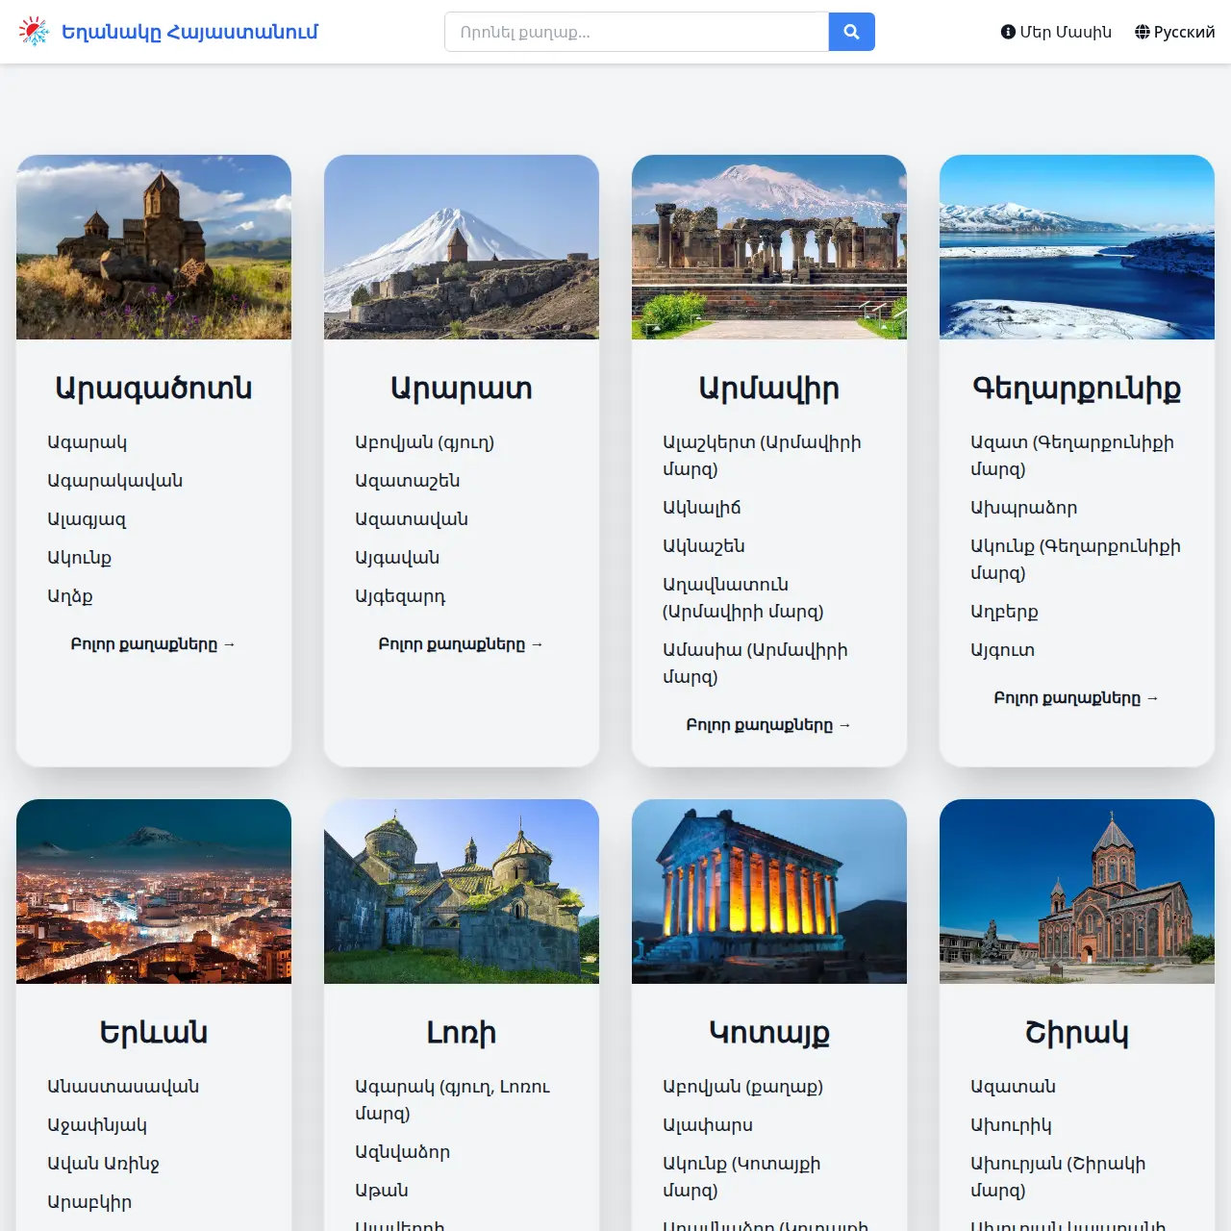Open the Ագարակավան city link
1231x1231 pixels.
click(114, 481)
